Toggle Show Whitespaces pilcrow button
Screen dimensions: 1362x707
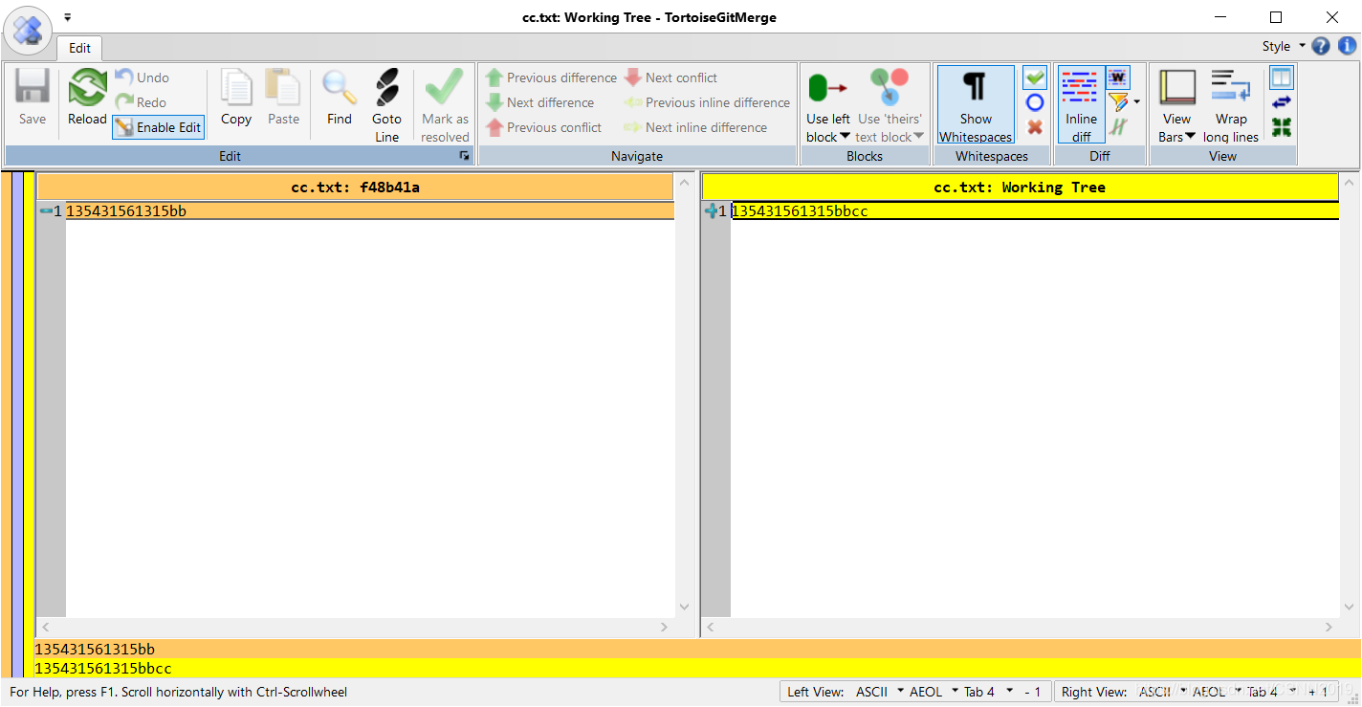976,104
